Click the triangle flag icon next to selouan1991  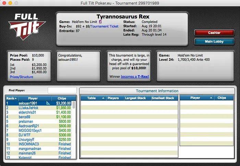coord(48,103)
